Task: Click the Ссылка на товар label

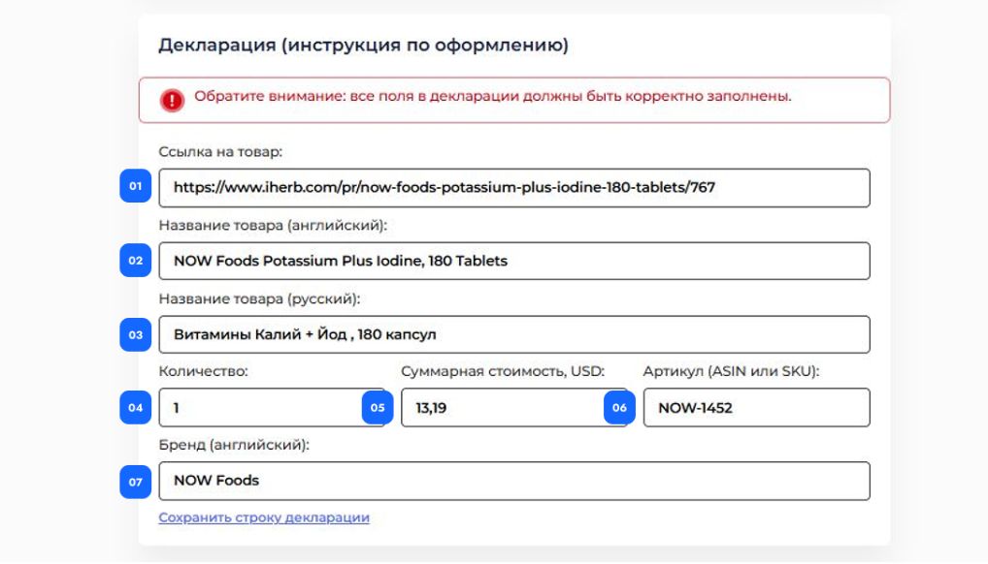Action: (220, 152)
